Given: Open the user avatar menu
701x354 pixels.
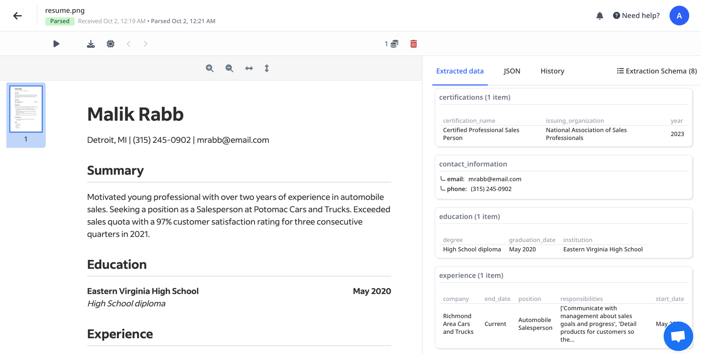Looking at the screenshot, I should coord(679,16).
